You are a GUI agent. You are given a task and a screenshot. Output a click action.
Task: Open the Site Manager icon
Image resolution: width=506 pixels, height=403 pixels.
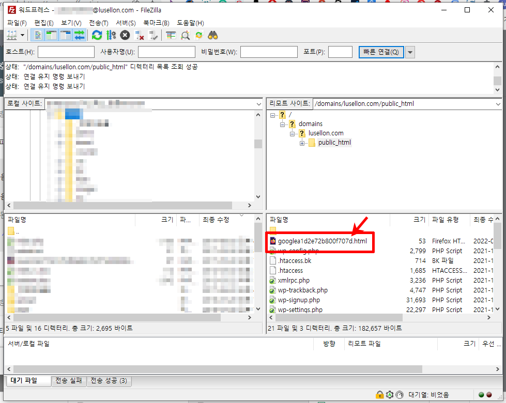[12, 35]
